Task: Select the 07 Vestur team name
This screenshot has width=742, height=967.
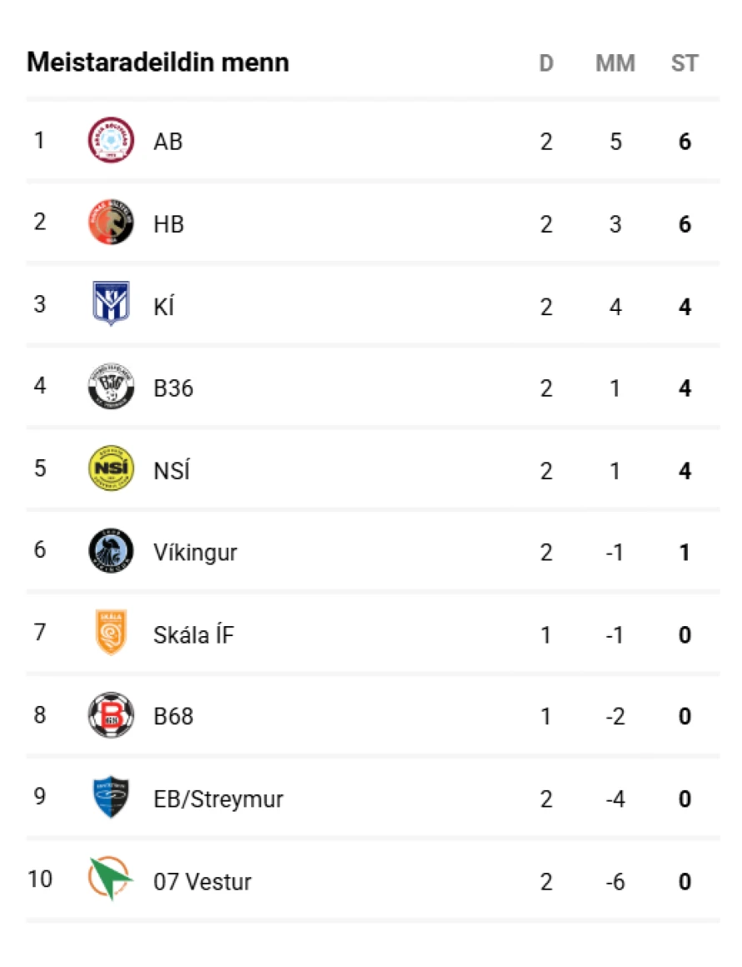Action: click(203, 882)
